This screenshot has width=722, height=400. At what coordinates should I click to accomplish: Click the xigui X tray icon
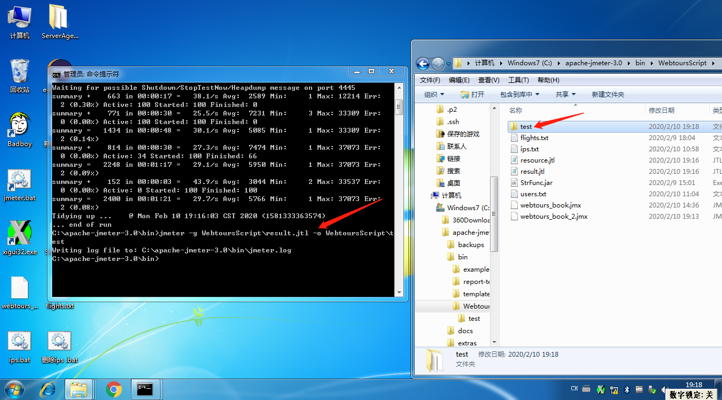pyautogui.click(x=601, y=389)
